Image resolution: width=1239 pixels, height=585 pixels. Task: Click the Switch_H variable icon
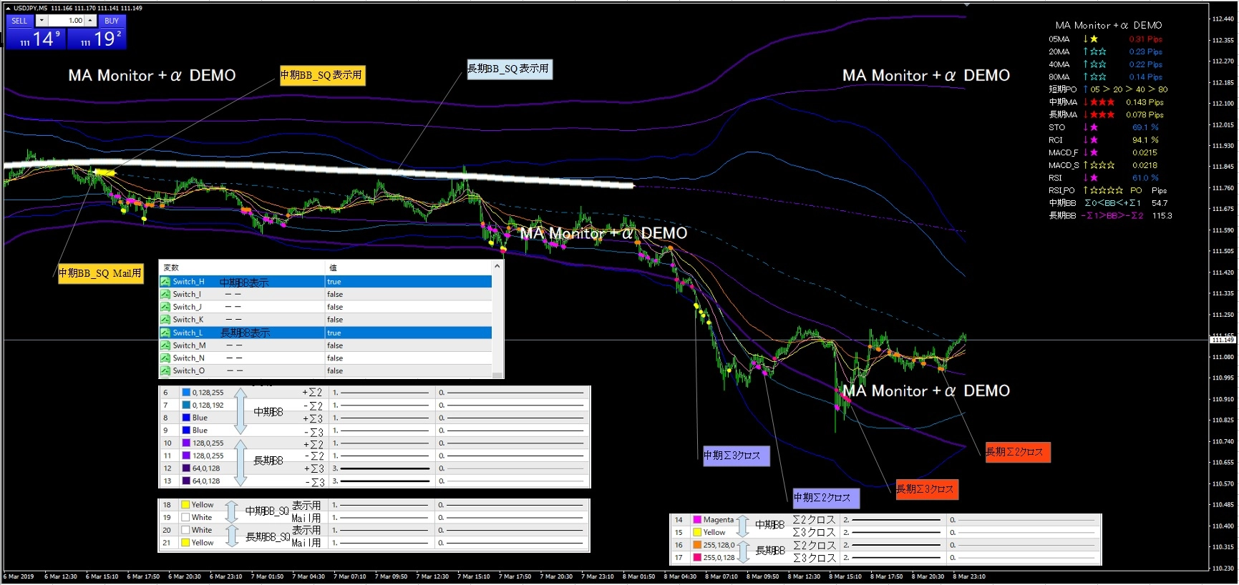(165, 282)
